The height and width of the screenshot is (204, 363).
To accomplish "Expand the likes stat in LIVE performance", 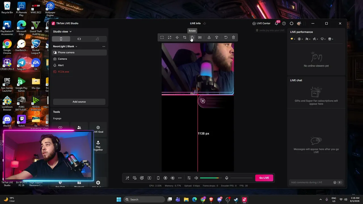I will click(323, 39).
